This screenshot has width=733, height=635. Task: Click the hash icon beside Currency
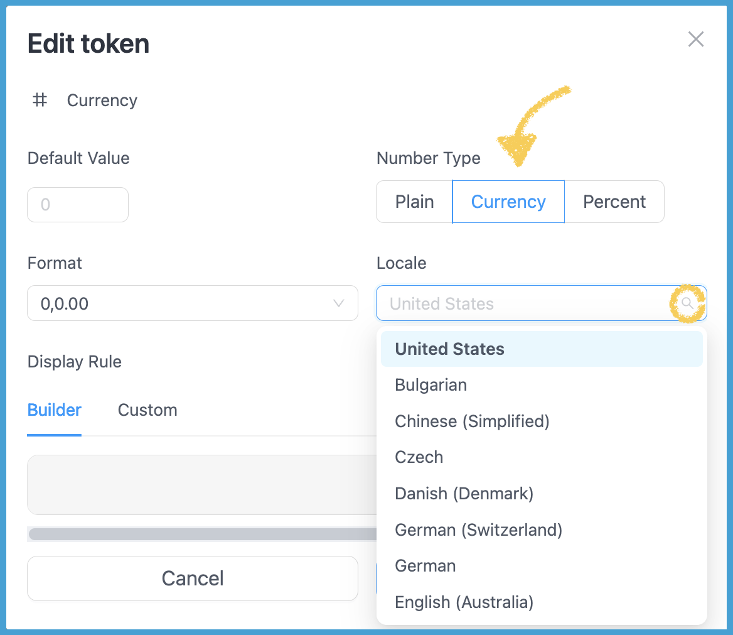pyautogui.click(x=40, y=100)
